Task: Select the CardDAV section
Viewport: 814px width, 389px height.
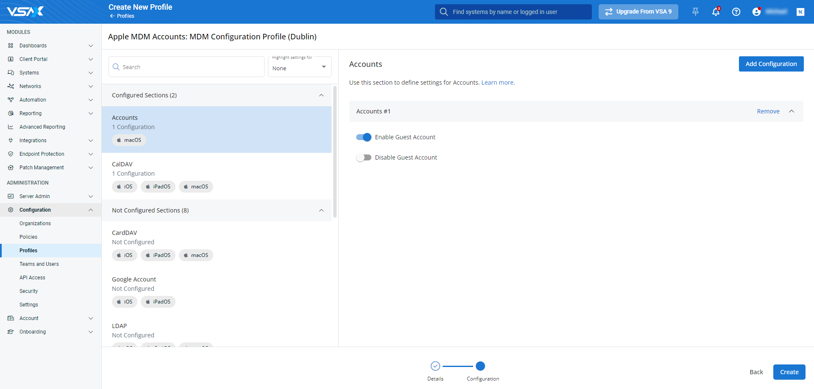Action: coord(217,245)
